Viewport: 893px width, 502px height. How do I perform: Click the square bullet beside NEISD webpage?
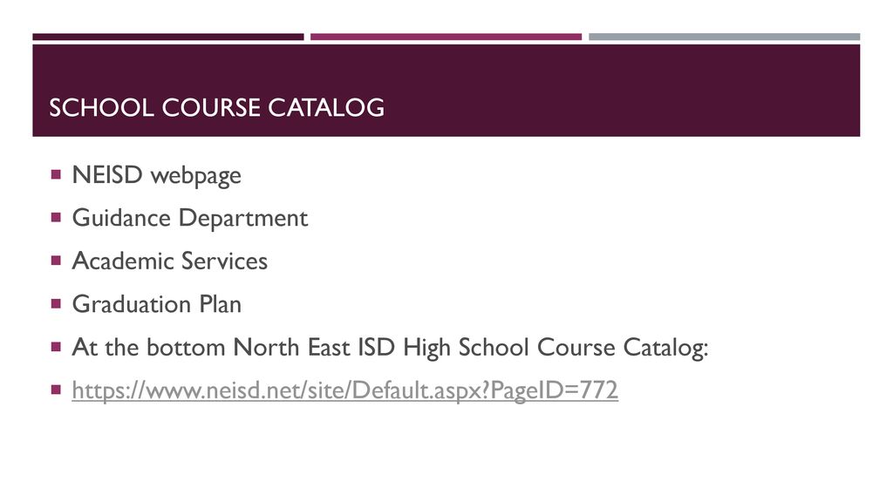point(56,174)
